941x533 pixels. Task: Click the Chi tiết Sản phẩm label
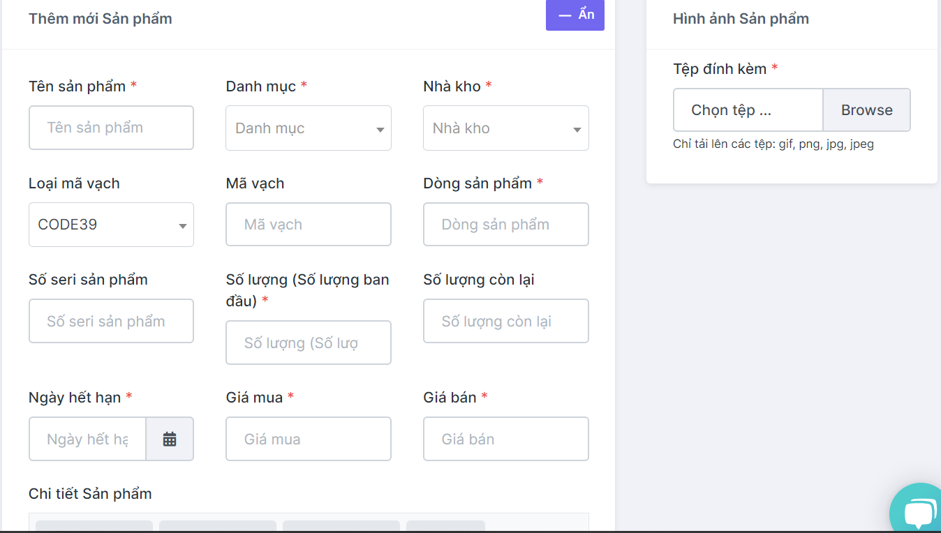coord(90,493)
